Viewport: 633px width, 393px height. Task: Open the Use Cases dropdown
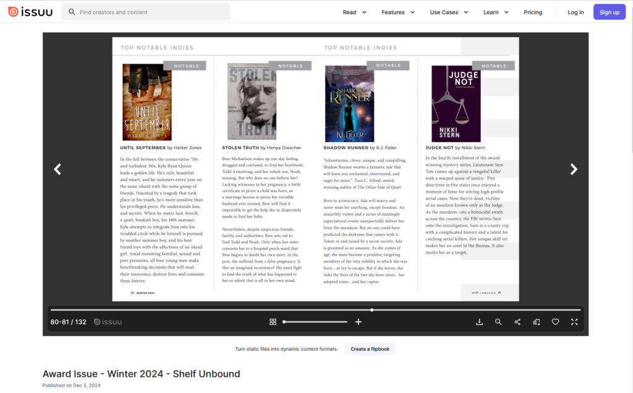tap(449, 12)
